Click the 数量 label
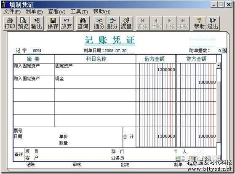 click(64, 143)
